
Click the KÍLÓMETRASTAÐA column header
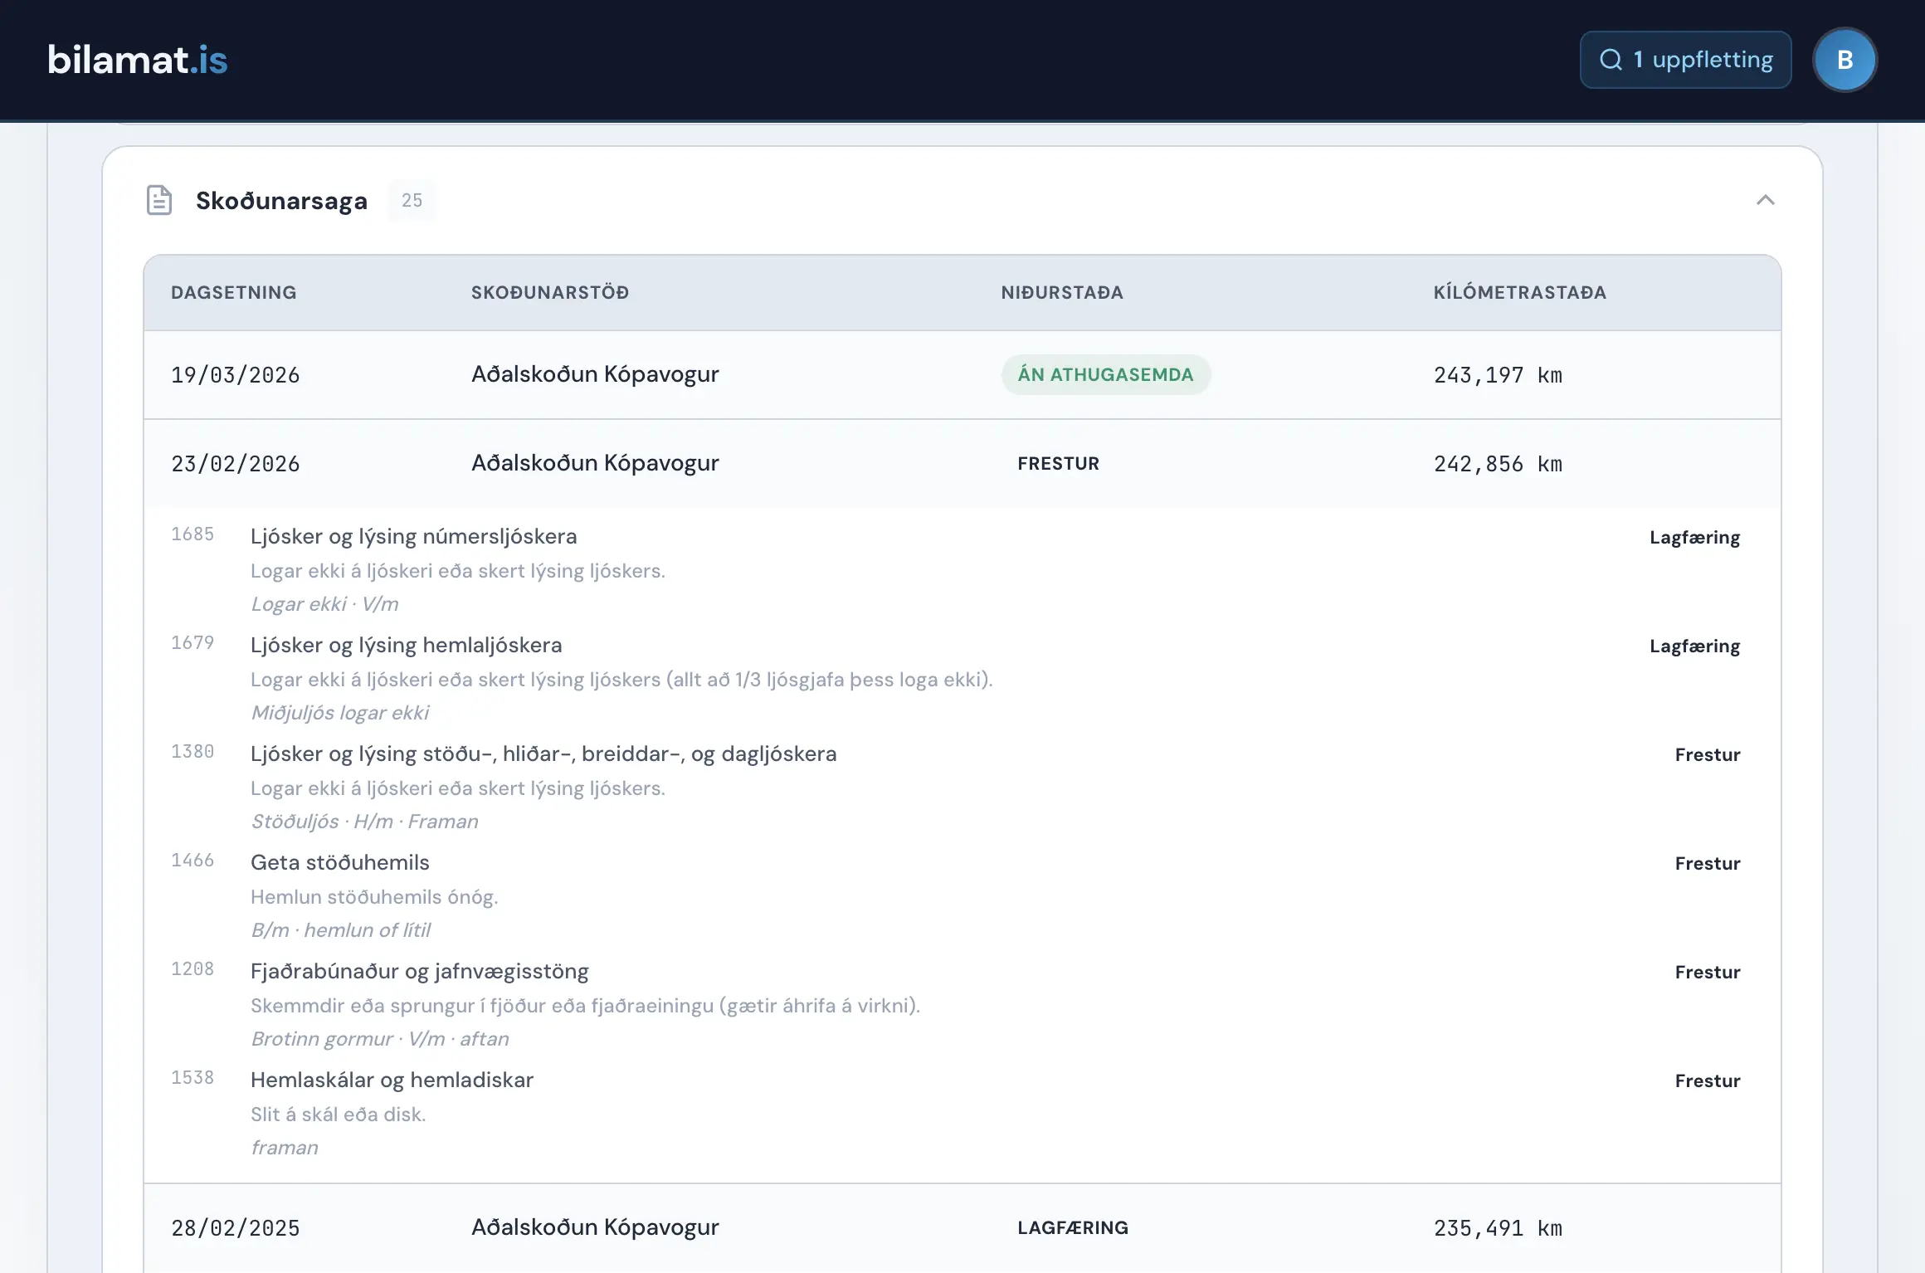point(1520,292)
